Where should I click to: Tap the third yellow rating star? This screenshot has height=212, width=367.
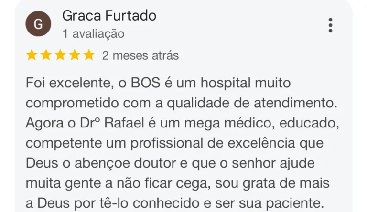pyautogui.click(x=60, y=55)
